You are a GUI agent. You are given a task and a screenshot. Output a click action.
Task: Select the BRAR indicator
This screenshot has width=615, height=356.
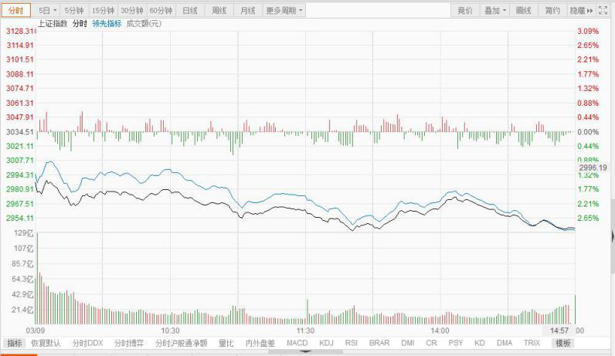pyautogui.click(x=379, y=343)
